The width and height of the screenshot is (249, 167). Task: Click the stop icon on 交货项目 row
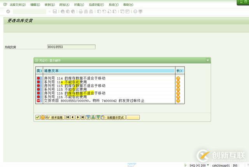pos(39,100)
